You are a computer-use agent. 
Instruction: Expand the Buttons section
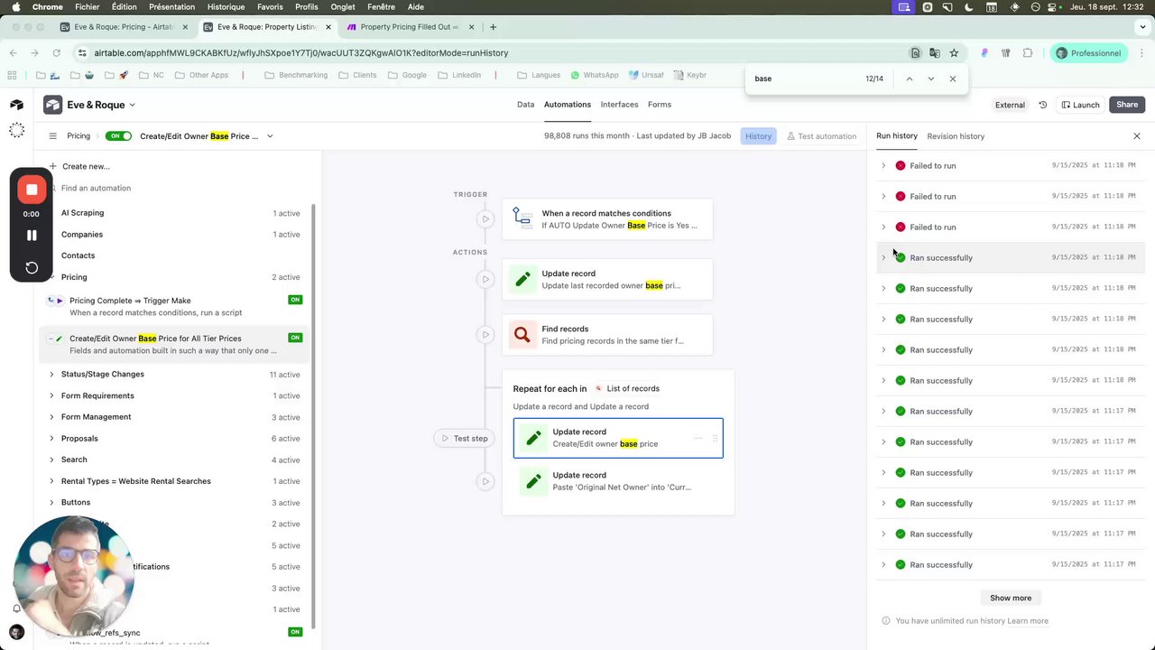click(x=51, y=502)
